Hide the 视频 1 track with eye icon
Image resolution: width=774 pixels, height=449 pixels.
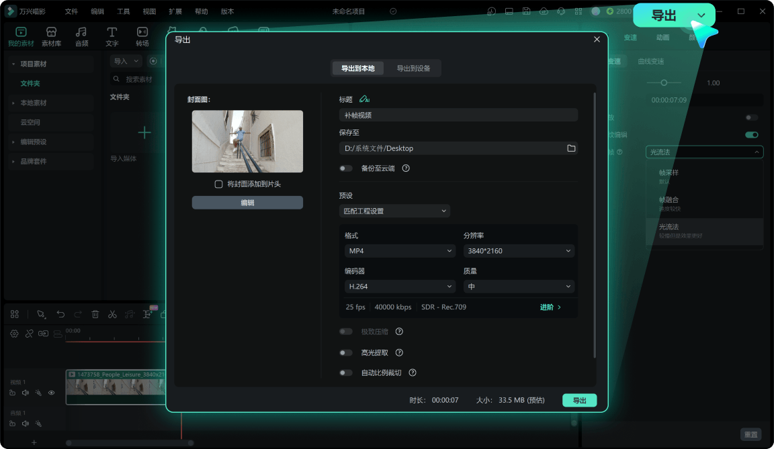point(51,393)
